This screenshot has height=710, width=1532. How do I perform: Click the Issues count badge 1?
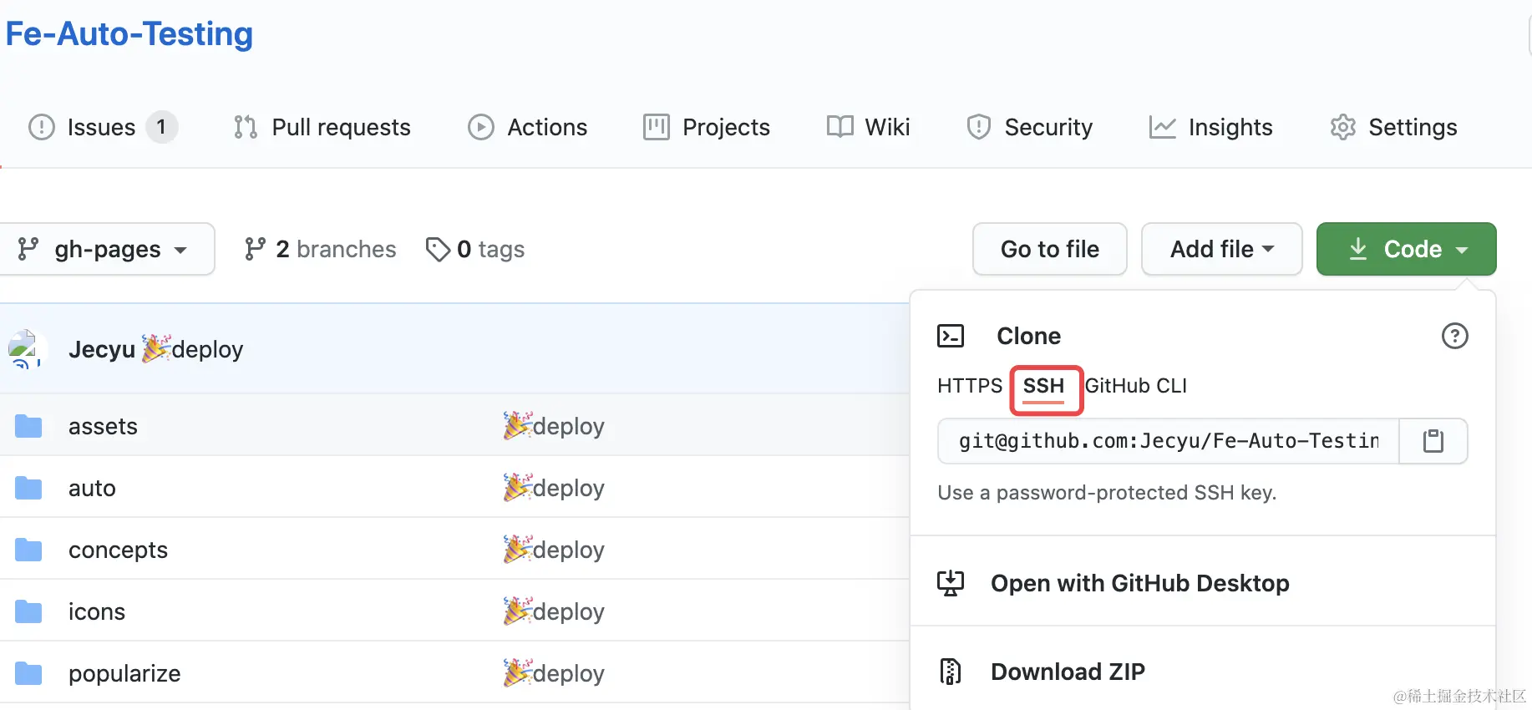point(161,127)
